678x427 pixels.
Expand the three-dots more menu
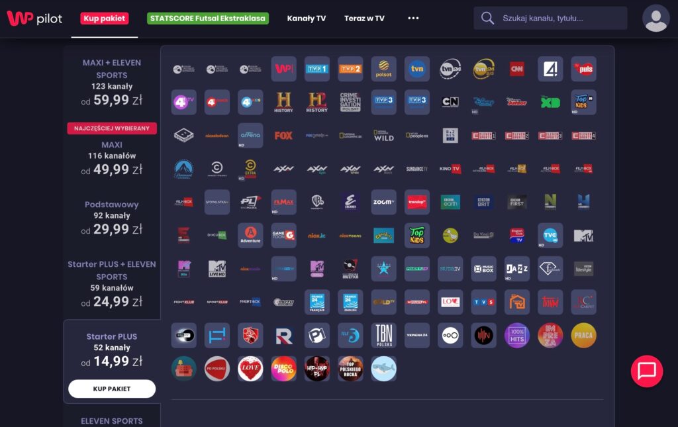pos(413,19)
